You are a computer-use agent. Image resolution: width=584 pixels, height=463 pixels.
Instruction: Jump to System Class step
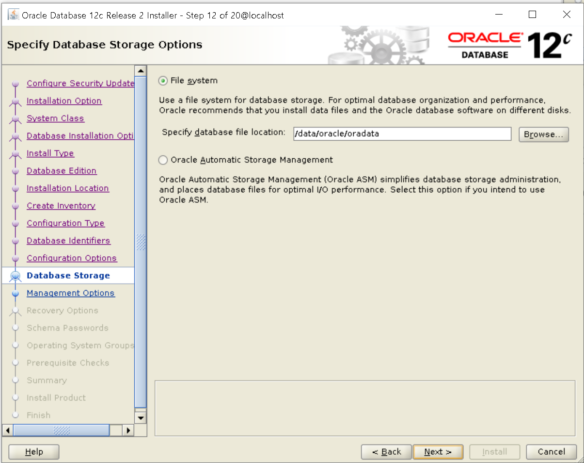click(x=55, y=118)
